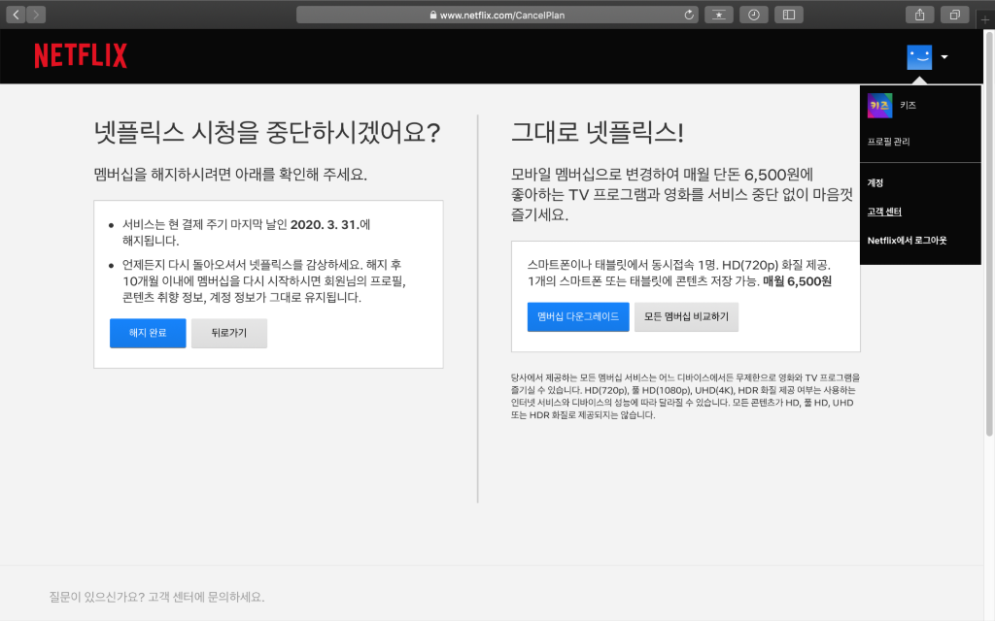The height and width of the screenshot is (621, 995).
Task: Reload the page with the refresh icon
Action: click(x=689, y=15)
